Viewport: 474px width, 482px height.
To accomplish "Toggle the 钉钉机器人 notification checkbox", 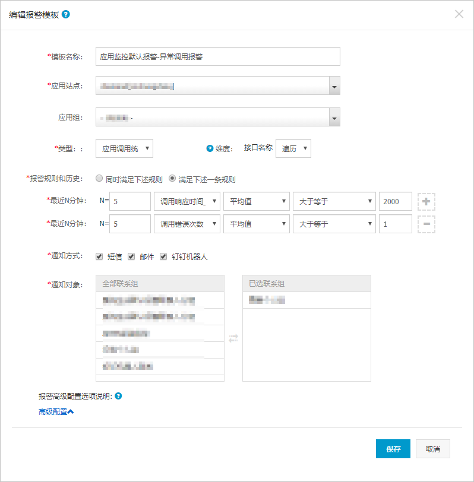I will (163, 256).
